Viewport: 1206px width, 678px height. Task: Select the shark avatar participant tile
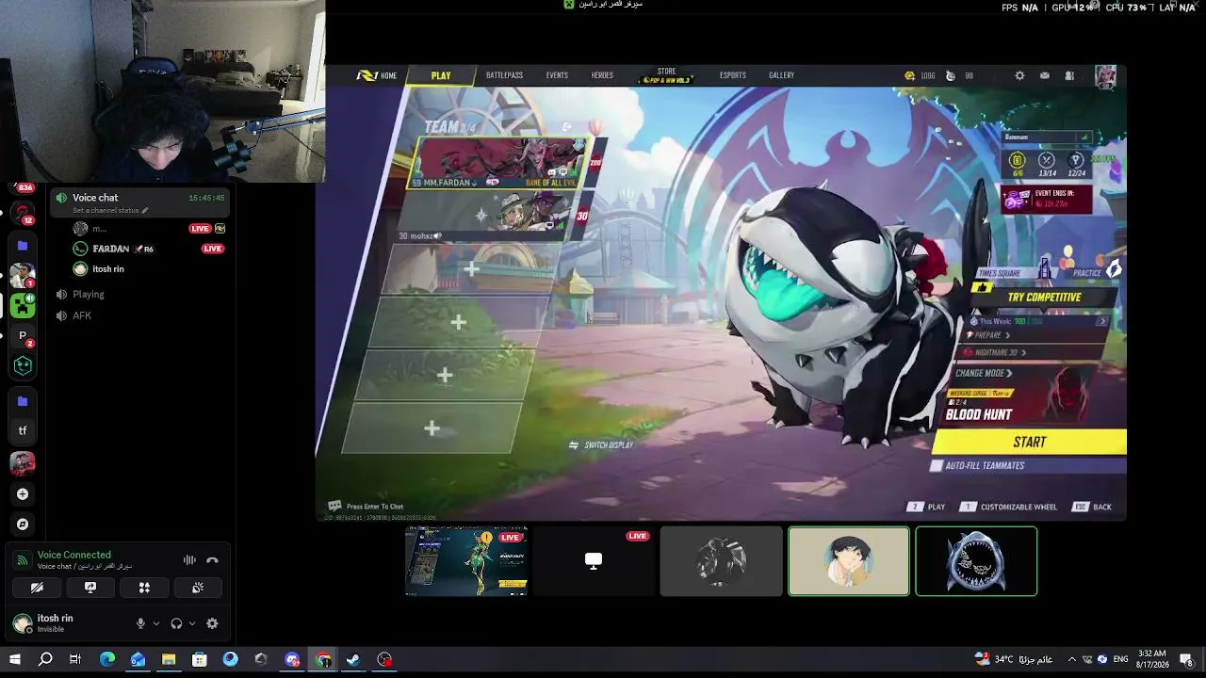click(x=976, y=561)
